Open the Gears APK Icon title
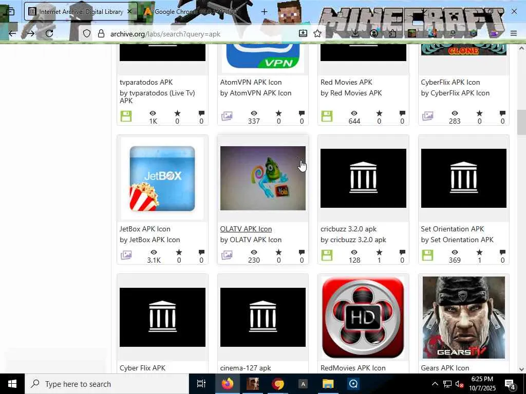 coord(445,368)
